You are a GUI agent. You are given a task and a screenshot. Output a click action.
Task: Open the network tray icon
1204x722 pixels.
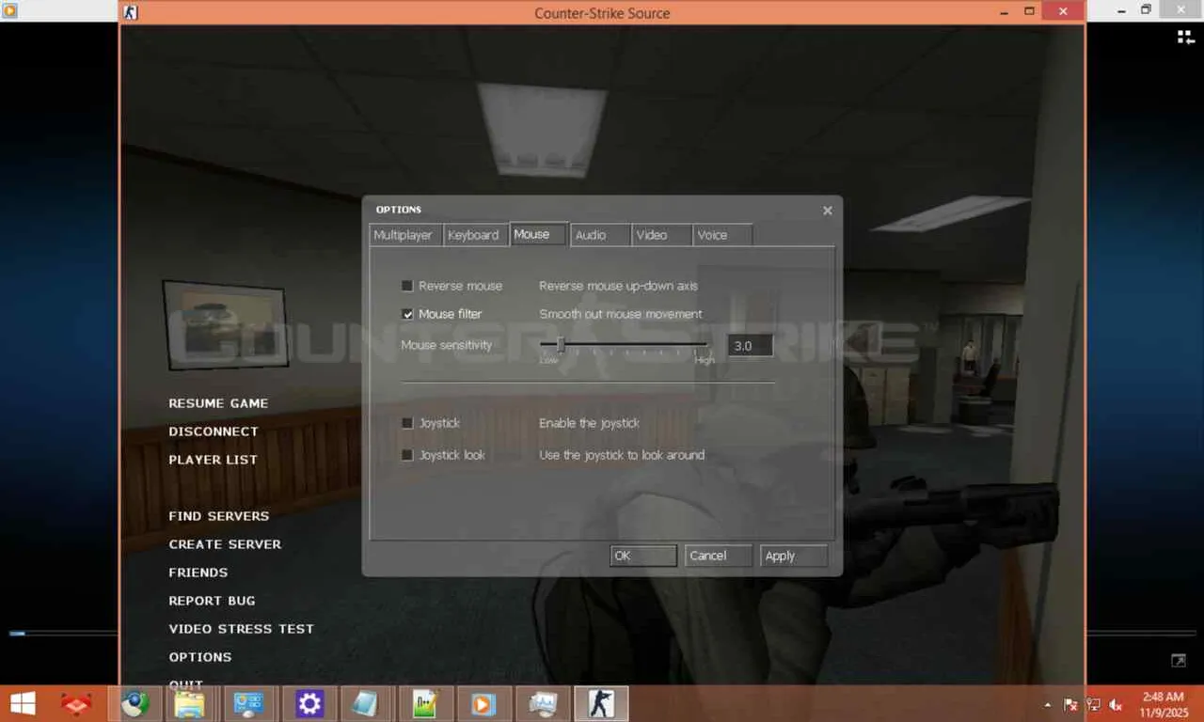point(1093,704)
